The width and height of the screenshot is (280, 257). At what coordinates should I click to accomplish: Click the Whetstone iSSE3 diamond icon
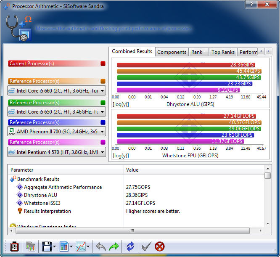[19, 203]
